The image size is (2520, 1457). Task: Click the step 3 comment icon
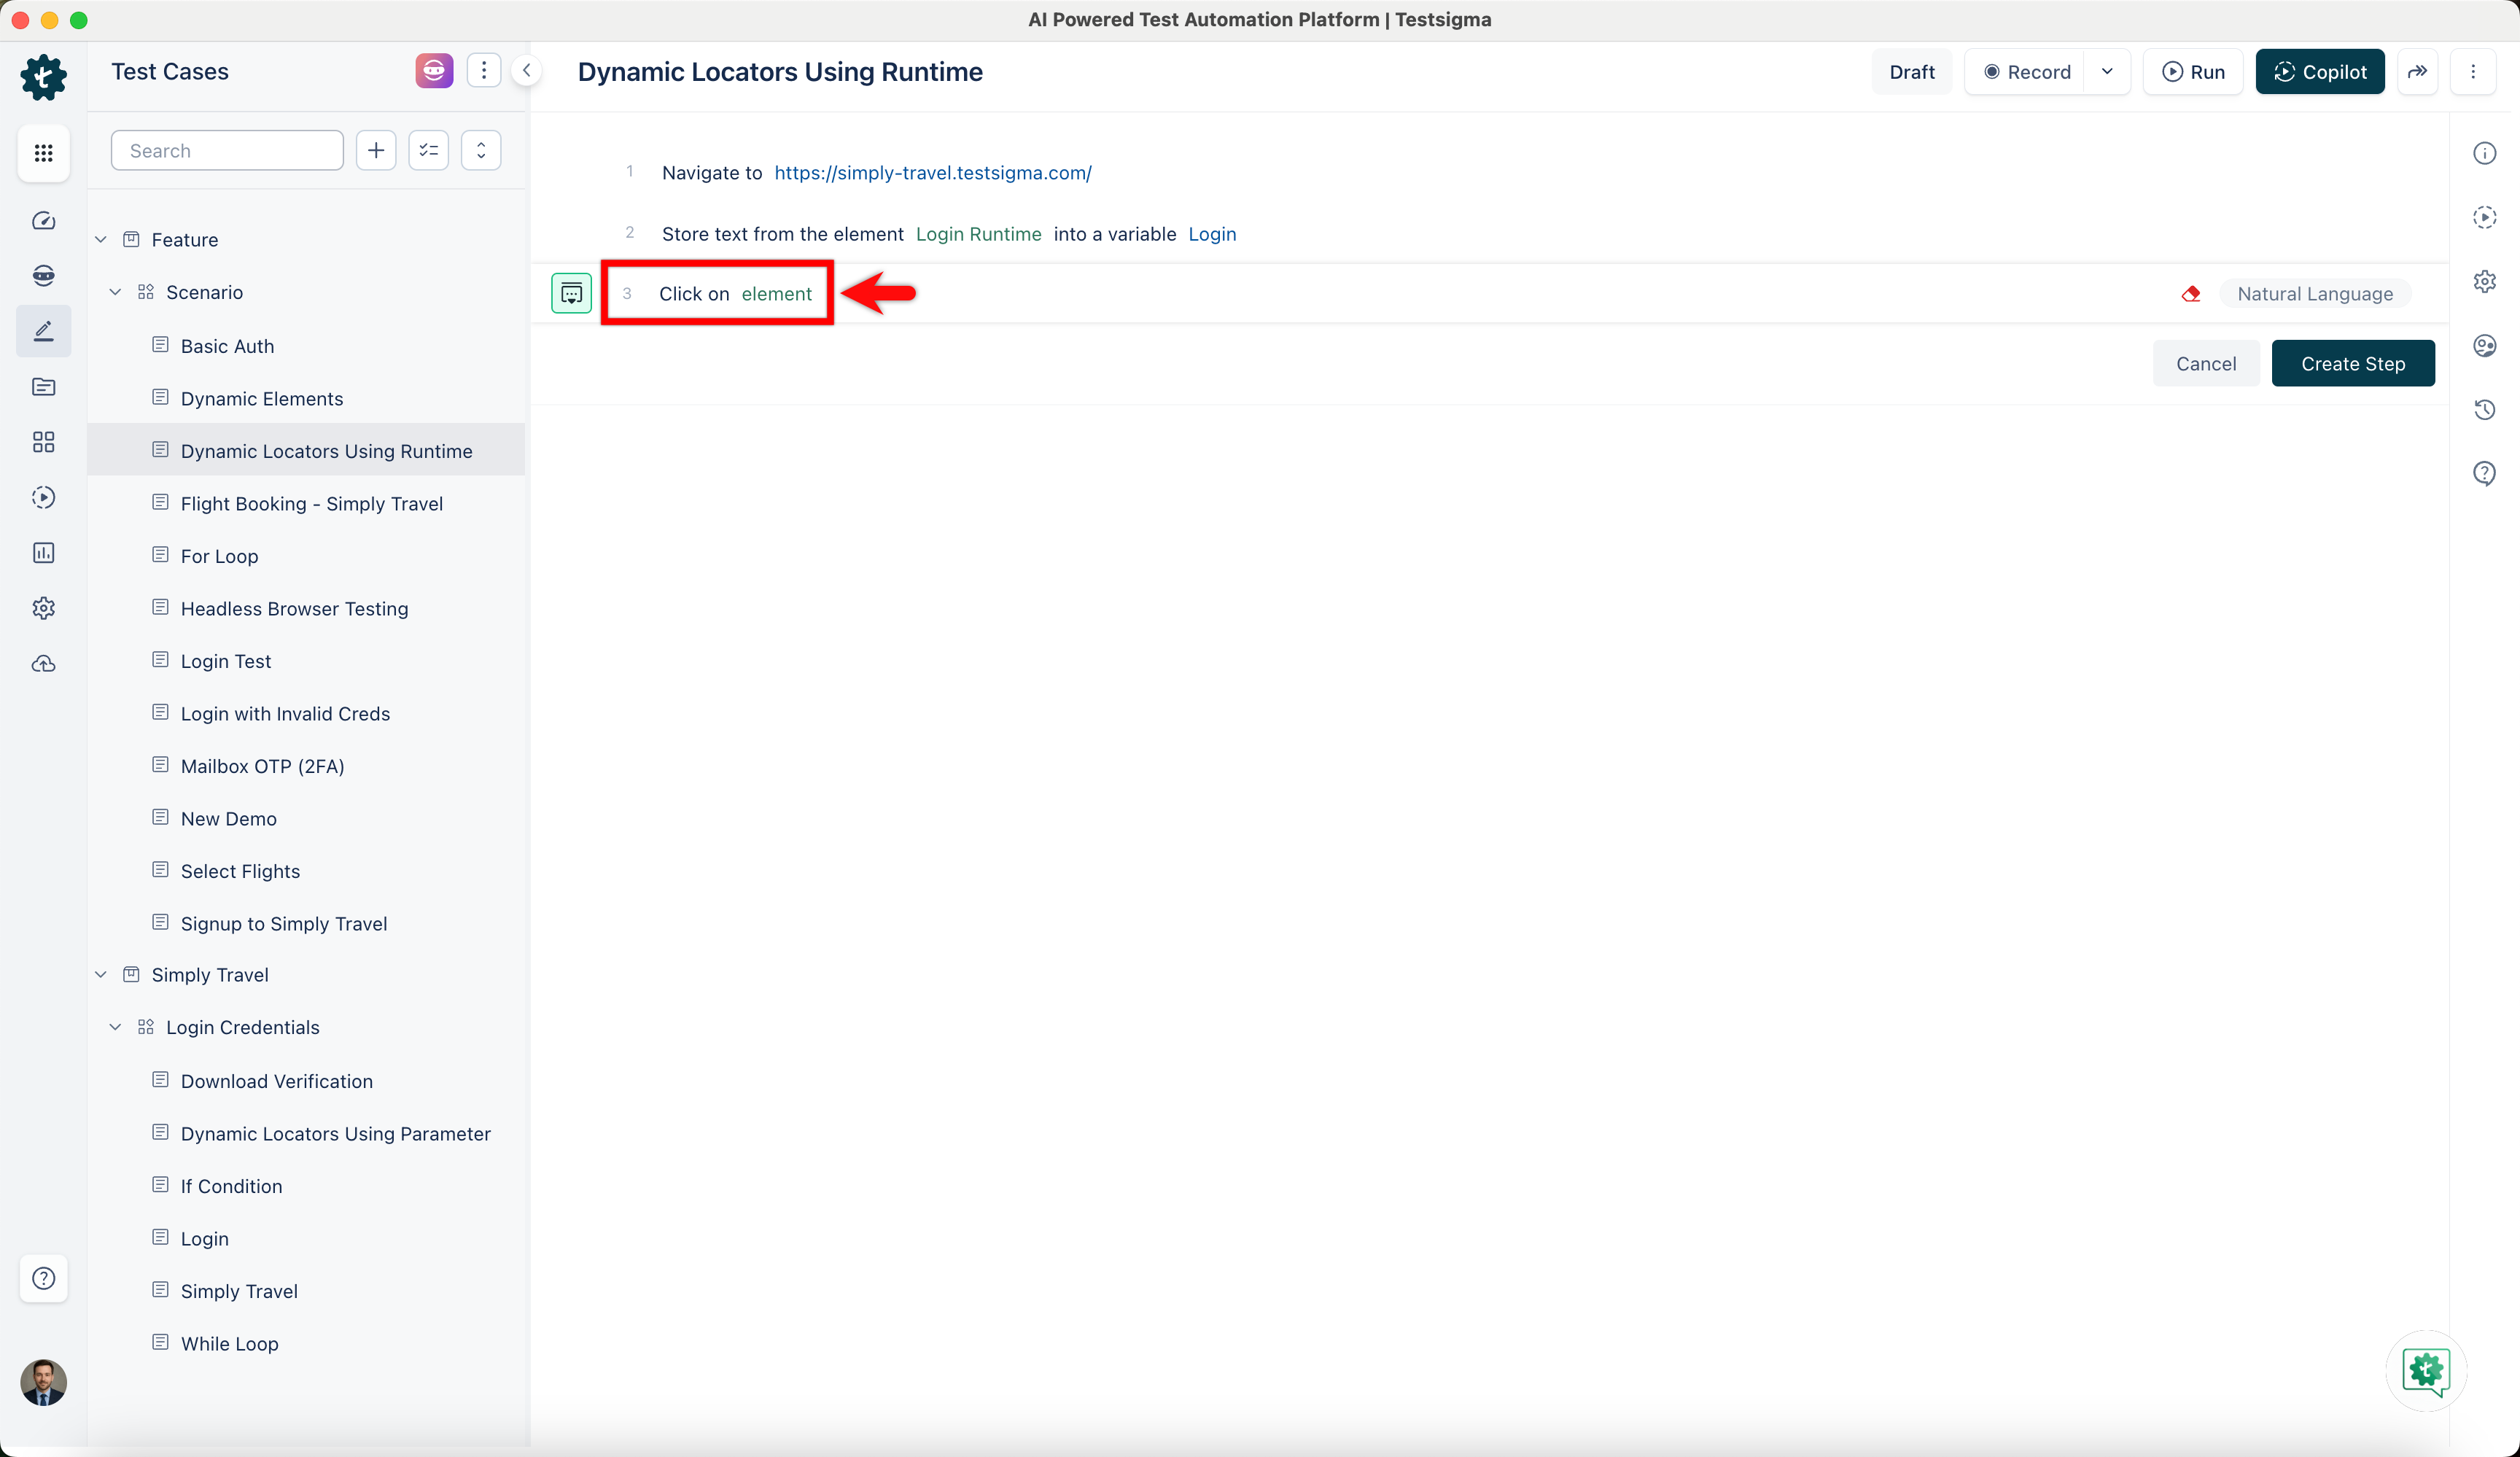click(x=571, y=293)
